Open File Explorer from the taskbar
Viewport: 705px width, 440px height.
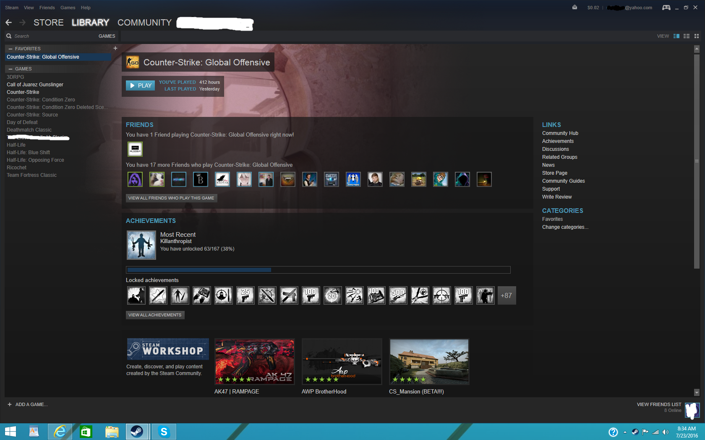(x=112, y=432)
